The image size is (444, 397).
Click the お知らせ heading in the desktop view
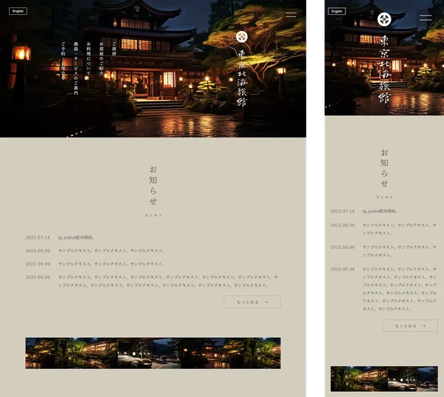tap(153, 186)
